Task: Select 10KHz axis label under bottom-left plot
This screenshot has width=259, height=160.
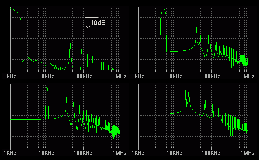Action: pyautogui.click(x=46, y=153)
